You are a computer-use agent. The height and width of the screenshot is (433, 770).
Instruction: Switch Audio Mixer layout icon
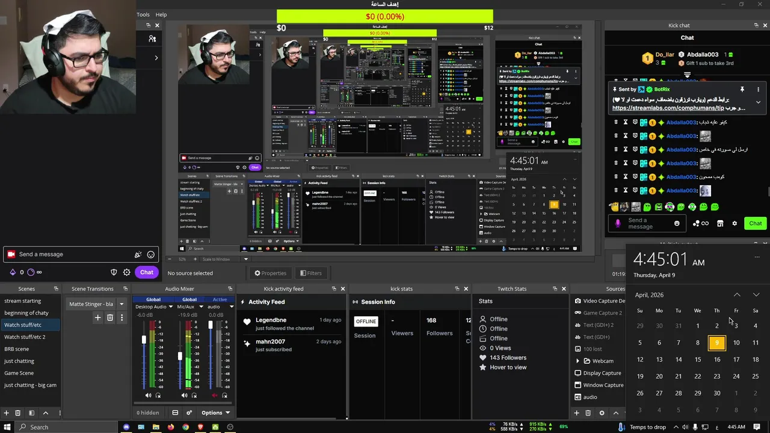(x=175, y=413)
